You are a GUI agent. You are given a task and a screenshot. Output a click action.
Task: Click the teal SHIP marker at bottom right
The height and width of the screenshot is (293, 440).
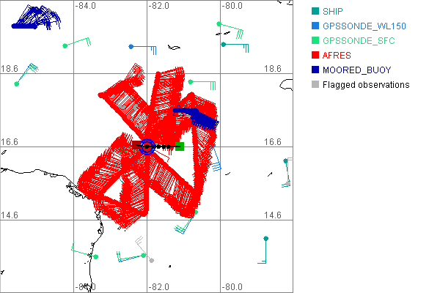coord(266,238)
